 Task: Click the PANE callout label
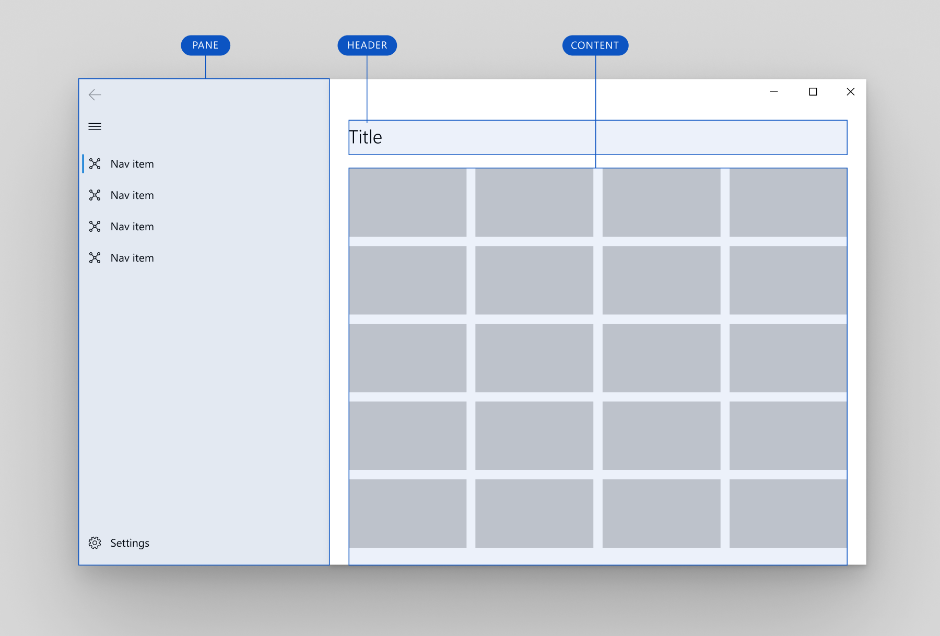[205, 45]
